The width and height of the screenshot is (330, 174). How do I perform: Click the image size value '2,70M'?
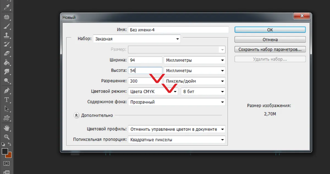click(270, 114)
